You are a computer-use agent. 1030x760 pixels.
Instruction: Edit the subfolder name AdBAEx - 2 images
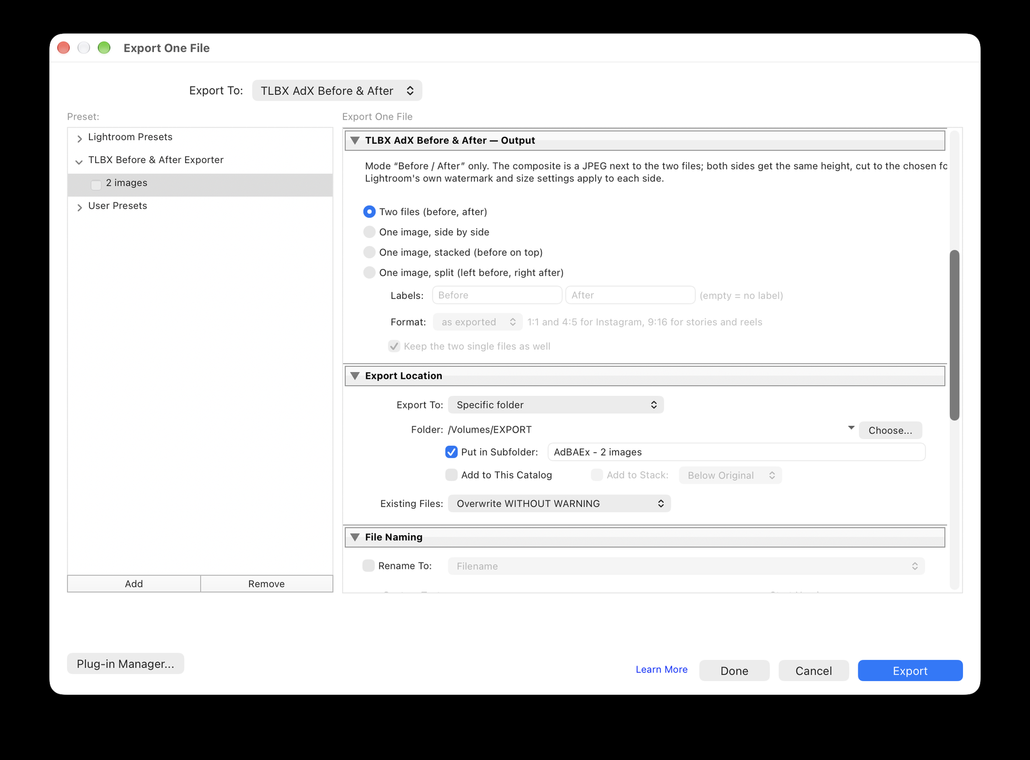pos(736,452)
